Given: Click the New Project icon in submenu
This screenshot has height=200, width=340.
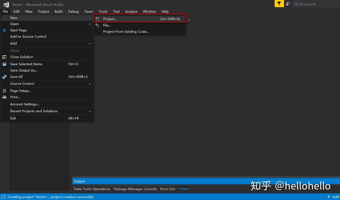Looking at the screenshot, I should pos(97,19).
